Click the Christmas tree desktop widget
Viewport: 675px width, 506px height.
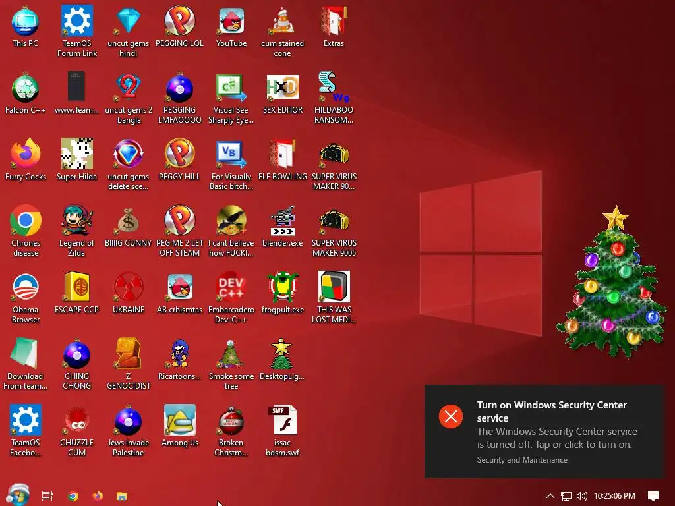tap(611, 282)
